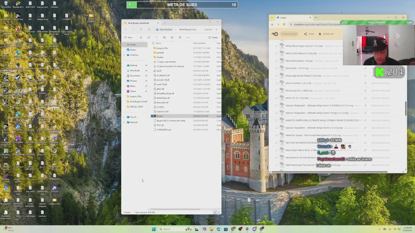Screen dimensions: 415x233
Task: Toggle select-all checkbox beside Name column
Action: [153, 43]
